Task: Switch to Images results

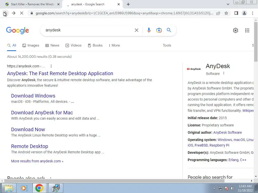Action: point(31,45)
